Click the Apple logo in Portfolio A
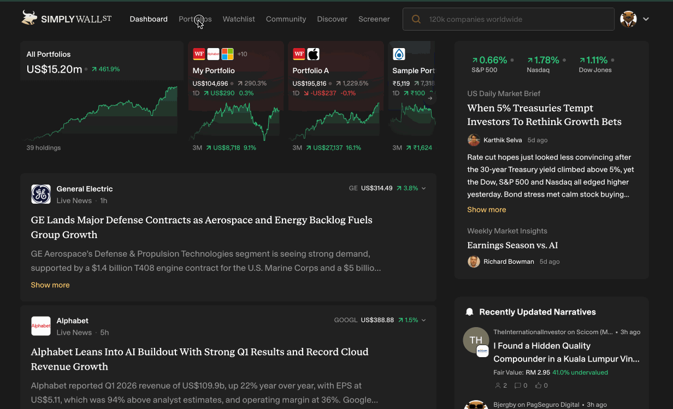This screenshot has width=673, height=409. coord(313,54)
